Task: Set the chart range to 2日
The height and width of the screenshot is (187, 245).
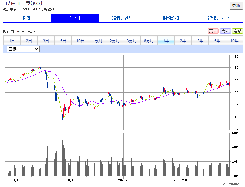Action: [29, 41]
